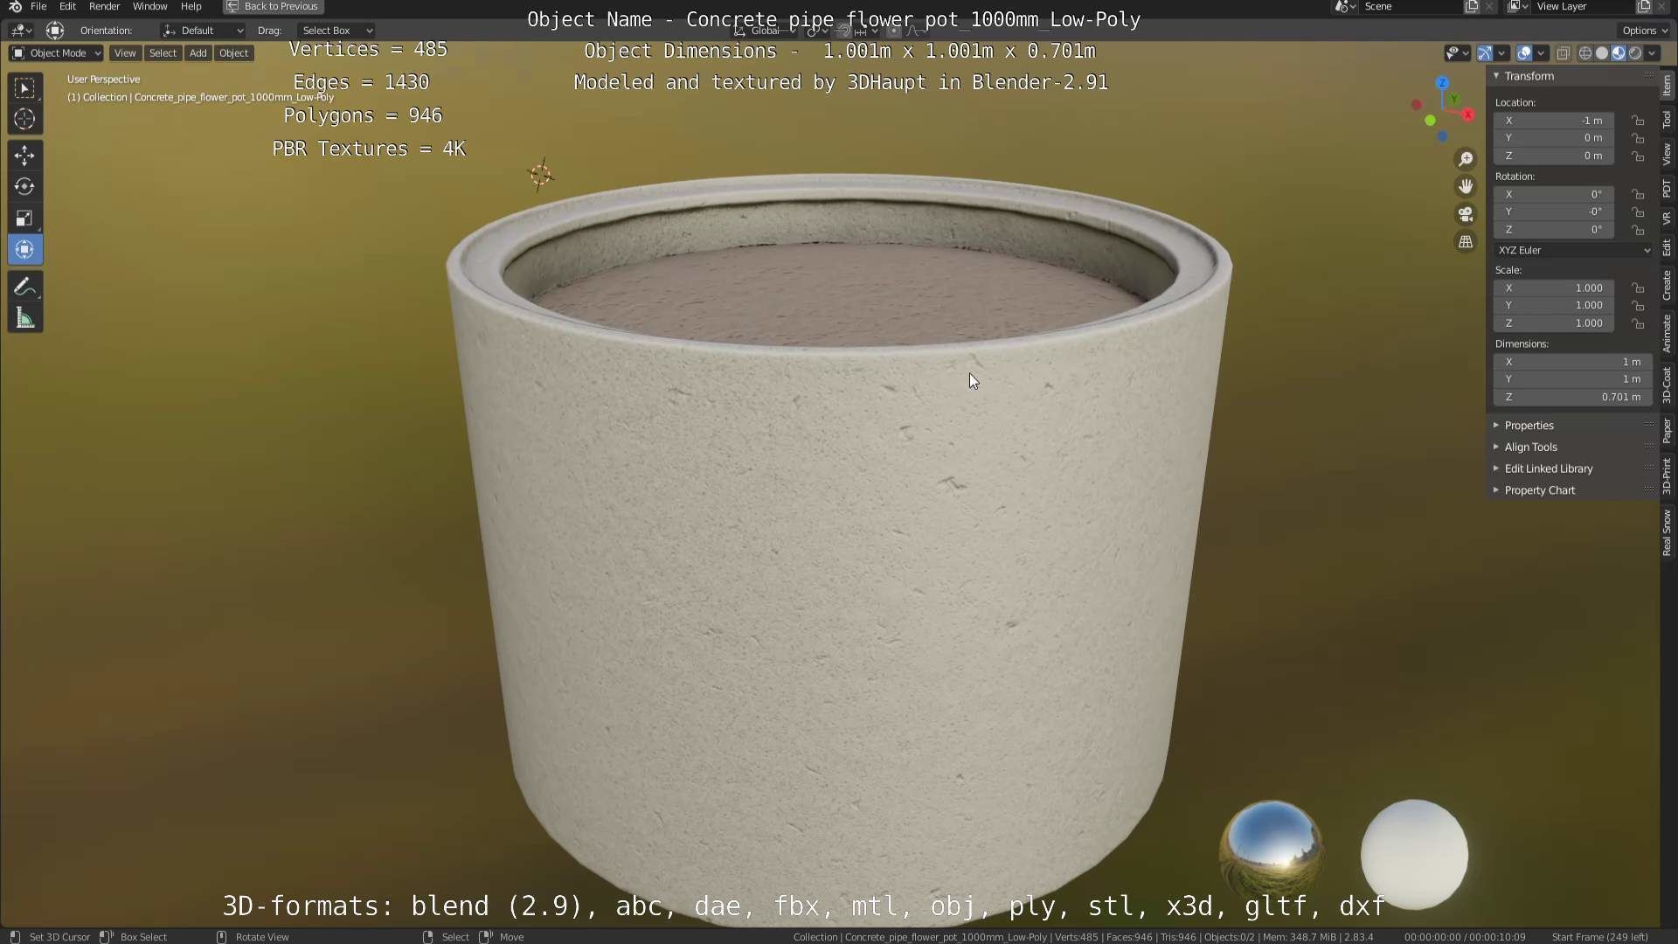This screenshot has width=1678, height=944.
Task: Open the viewport Object menu button
Action: point(233,53)
